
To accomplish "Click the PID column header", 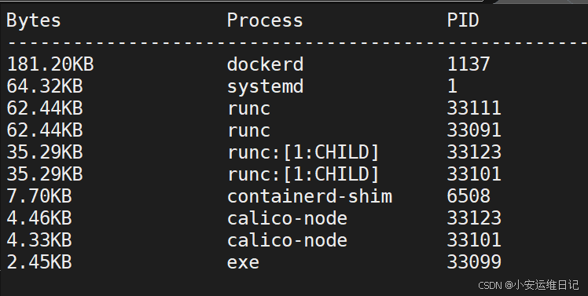I will pos(463,20).
